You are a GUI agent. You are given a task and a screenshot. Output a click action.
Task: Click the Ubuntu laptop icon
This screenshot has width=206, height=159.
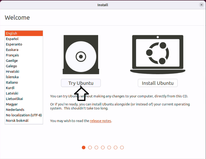157,54
